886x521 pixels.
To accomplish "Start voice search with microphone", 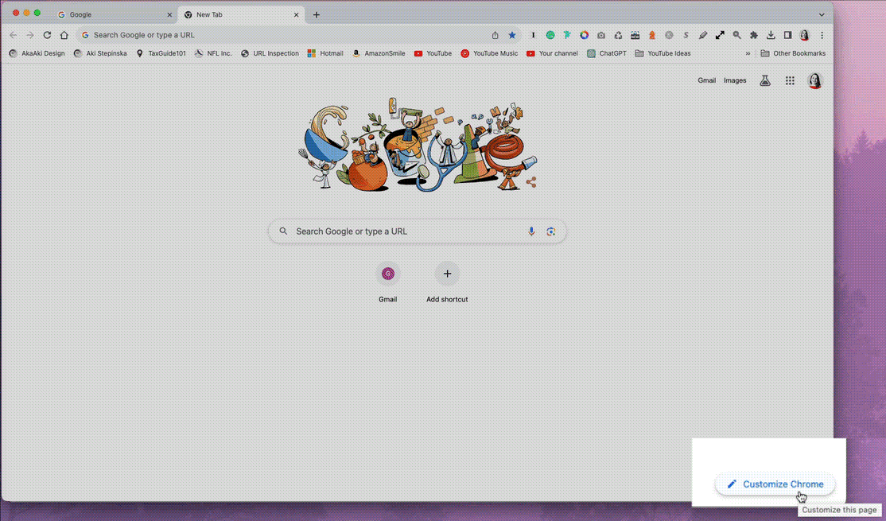I will [531, 231].
